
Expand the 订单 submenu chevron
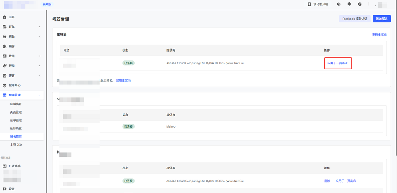coord(40,27)
